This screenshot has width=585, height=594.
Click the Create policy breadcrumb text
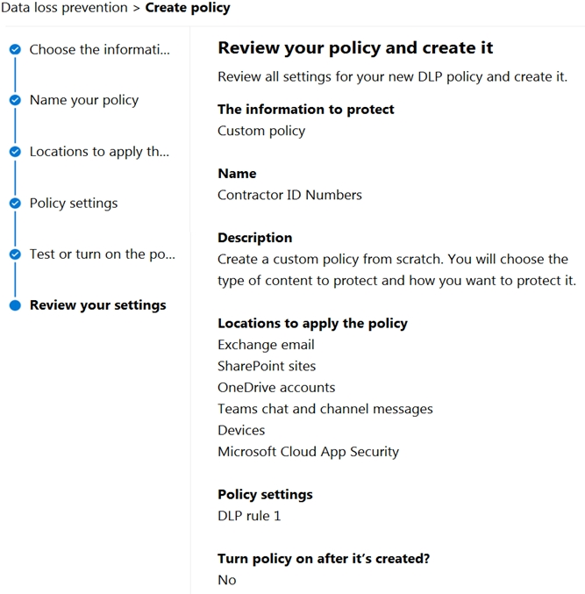click(188, 8)
